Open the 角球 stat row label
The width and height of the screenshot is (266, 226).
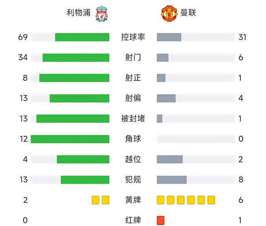[133, 139]
